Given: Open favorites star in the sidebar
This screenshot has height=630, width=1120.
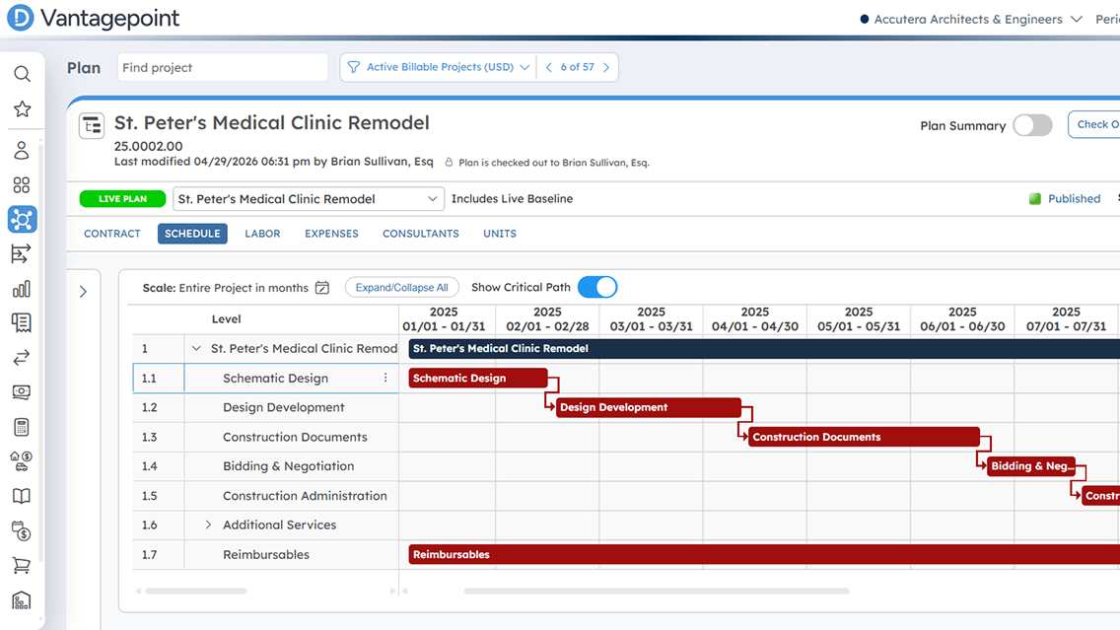Looking at the screenshot, I should [22, 109].
